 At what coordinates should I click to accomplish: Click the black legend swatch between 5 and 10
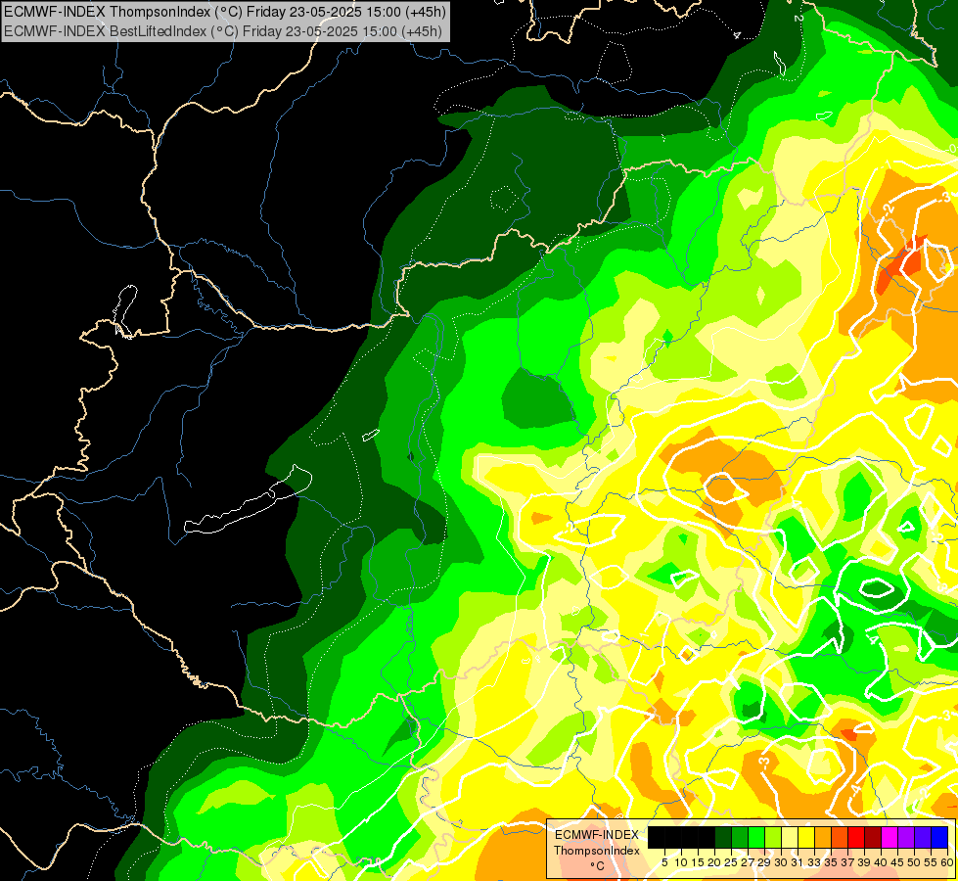tap(672, 838)
